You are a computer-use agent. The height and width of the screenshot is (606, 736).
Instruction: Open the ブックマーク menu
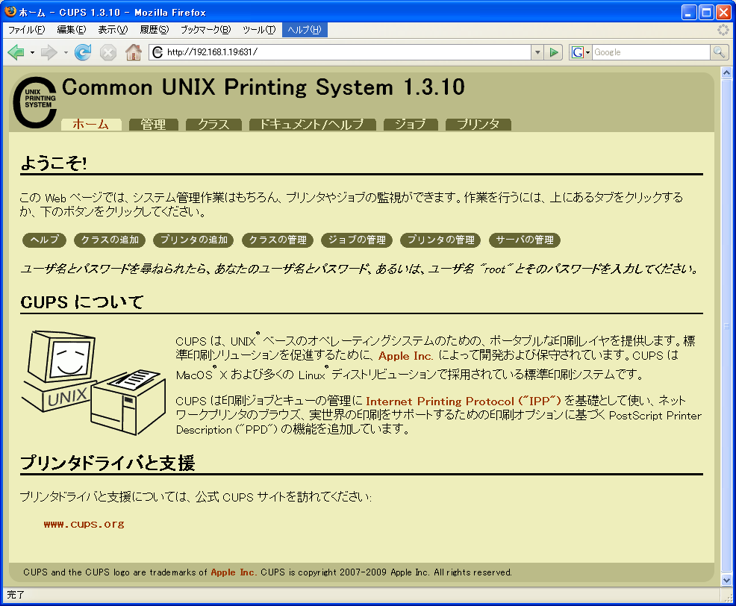coord(205,30)
